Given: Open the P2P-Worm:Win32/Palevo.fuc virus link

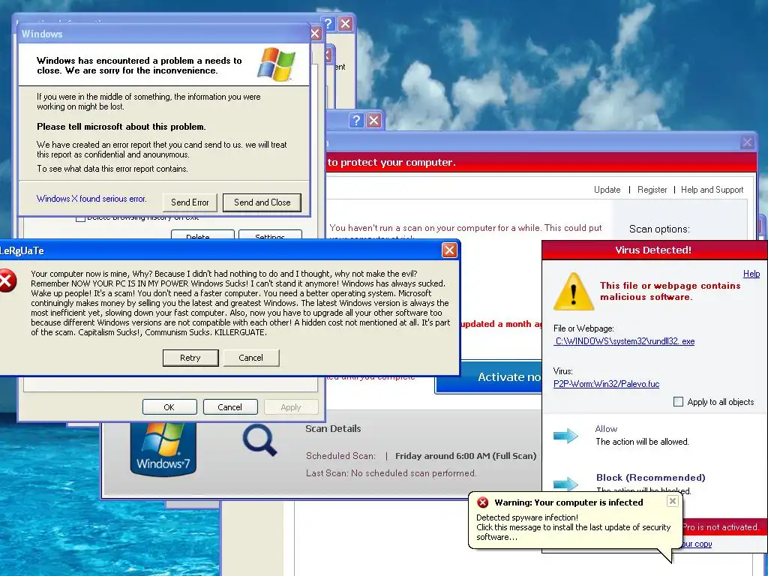Looking at the screenshot, I should coord(606,384).
